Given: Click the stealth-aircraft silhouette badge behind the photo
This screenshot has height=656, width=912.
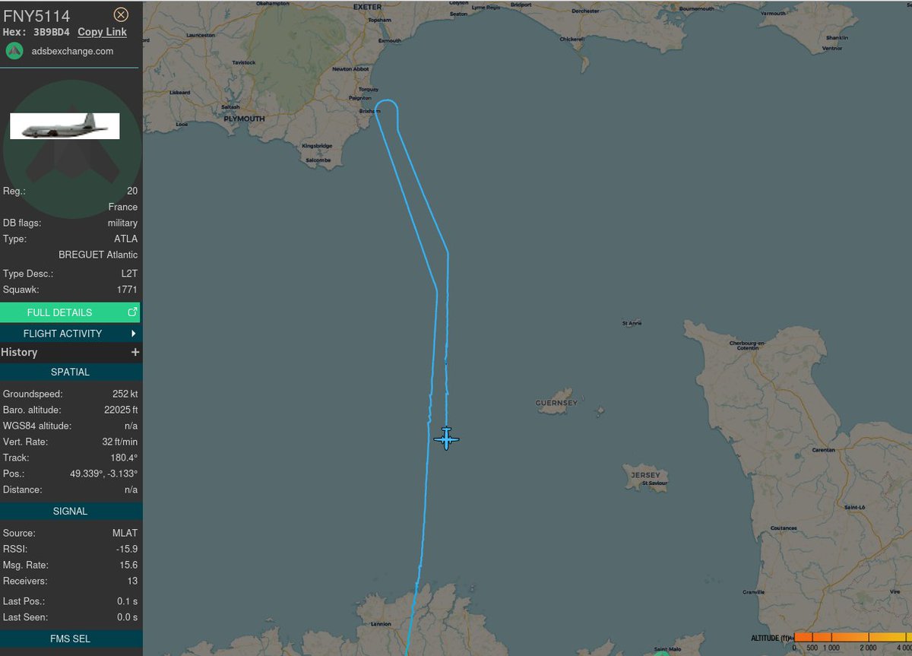Looking at the screenshot, I should tap(72, 160).
